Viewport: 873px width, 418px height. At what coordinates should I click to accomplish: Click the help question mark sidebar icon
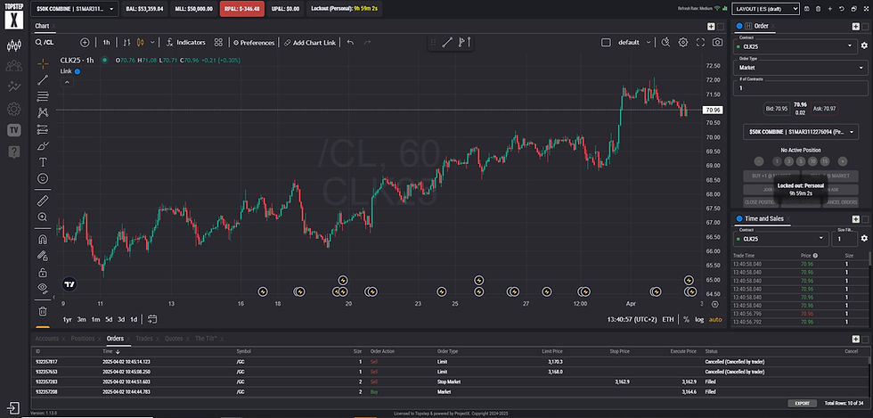pos(14,152)
